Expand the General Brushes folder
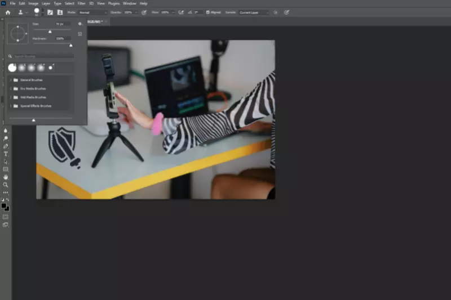451x300 pixels. (x=11, y=80)
